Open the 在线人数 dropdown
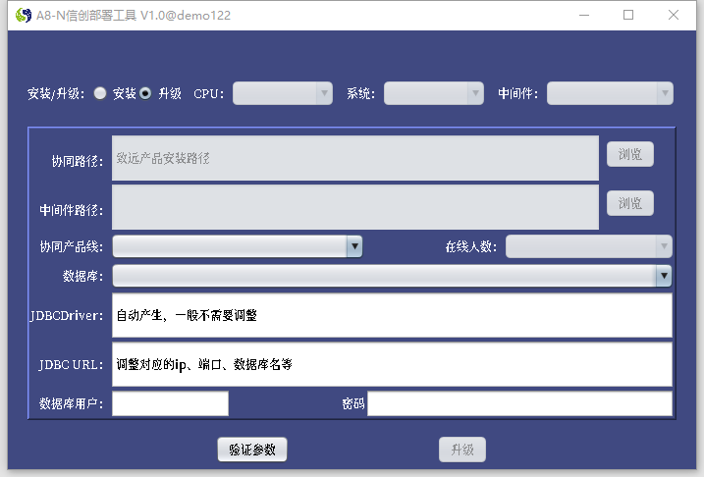This screenshot has height=477, width=704. point(588,246)
